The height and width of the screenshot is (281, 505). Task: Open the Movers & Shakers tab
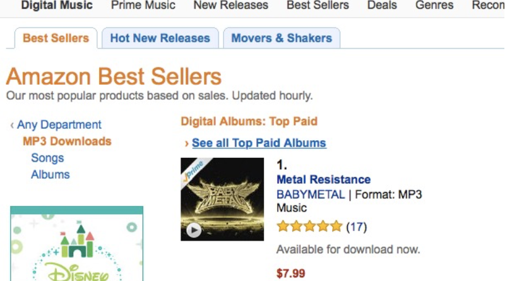[281, 38]
